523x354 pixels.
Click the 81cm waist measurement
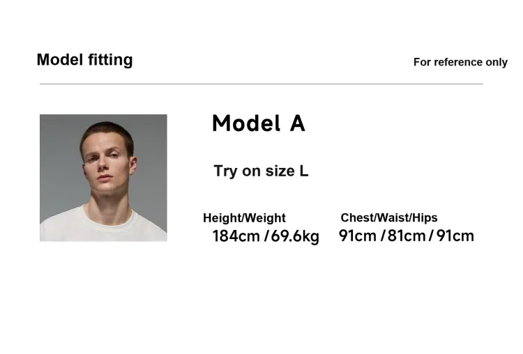click(x=407, y=236)
